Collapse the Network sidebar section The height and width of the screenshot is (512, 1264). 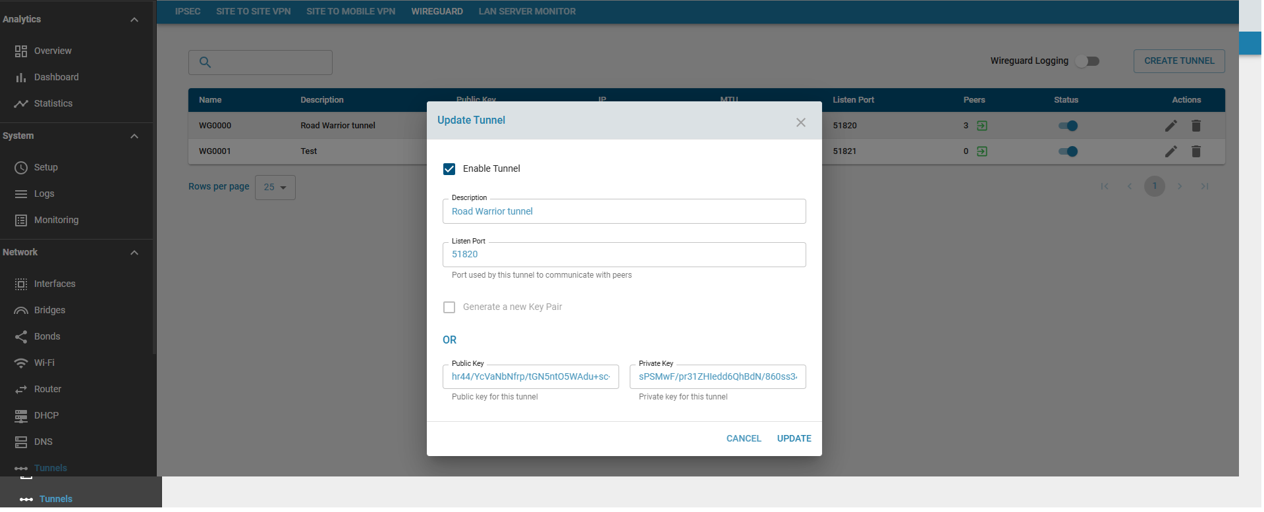[134, 253]
